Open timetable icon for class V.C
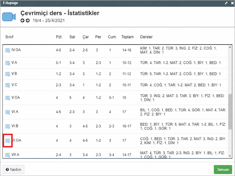The width and height of the screenshot is (235, 176). click(8, 85)
